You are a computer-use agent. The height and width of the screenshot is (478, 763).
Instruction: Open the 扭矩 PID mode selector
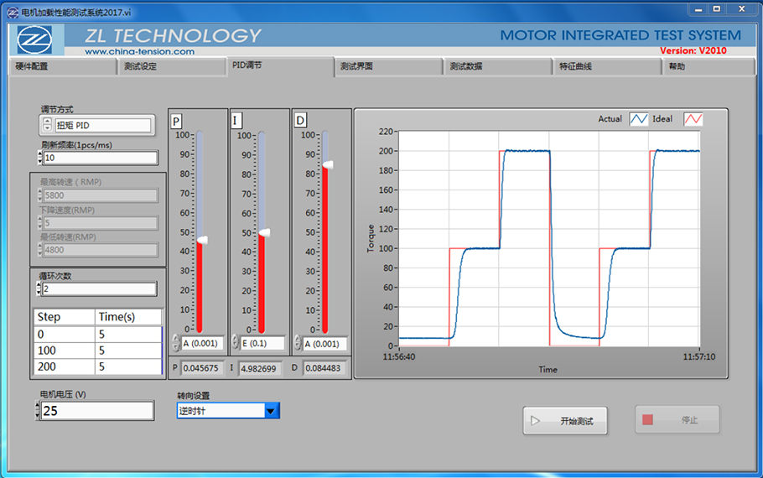coord(103,126)
